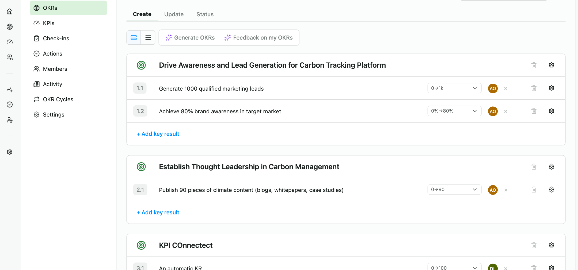
Task: Click Feedback on my OKRs button
Action: tap(258, 38)
